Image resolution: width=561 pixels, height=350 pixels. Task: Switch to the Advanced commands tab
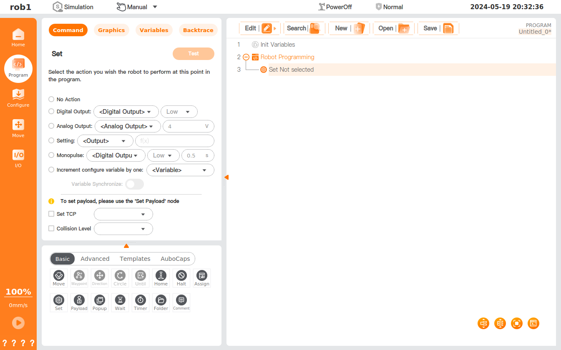pyautogui.click(x=95, y=259)
